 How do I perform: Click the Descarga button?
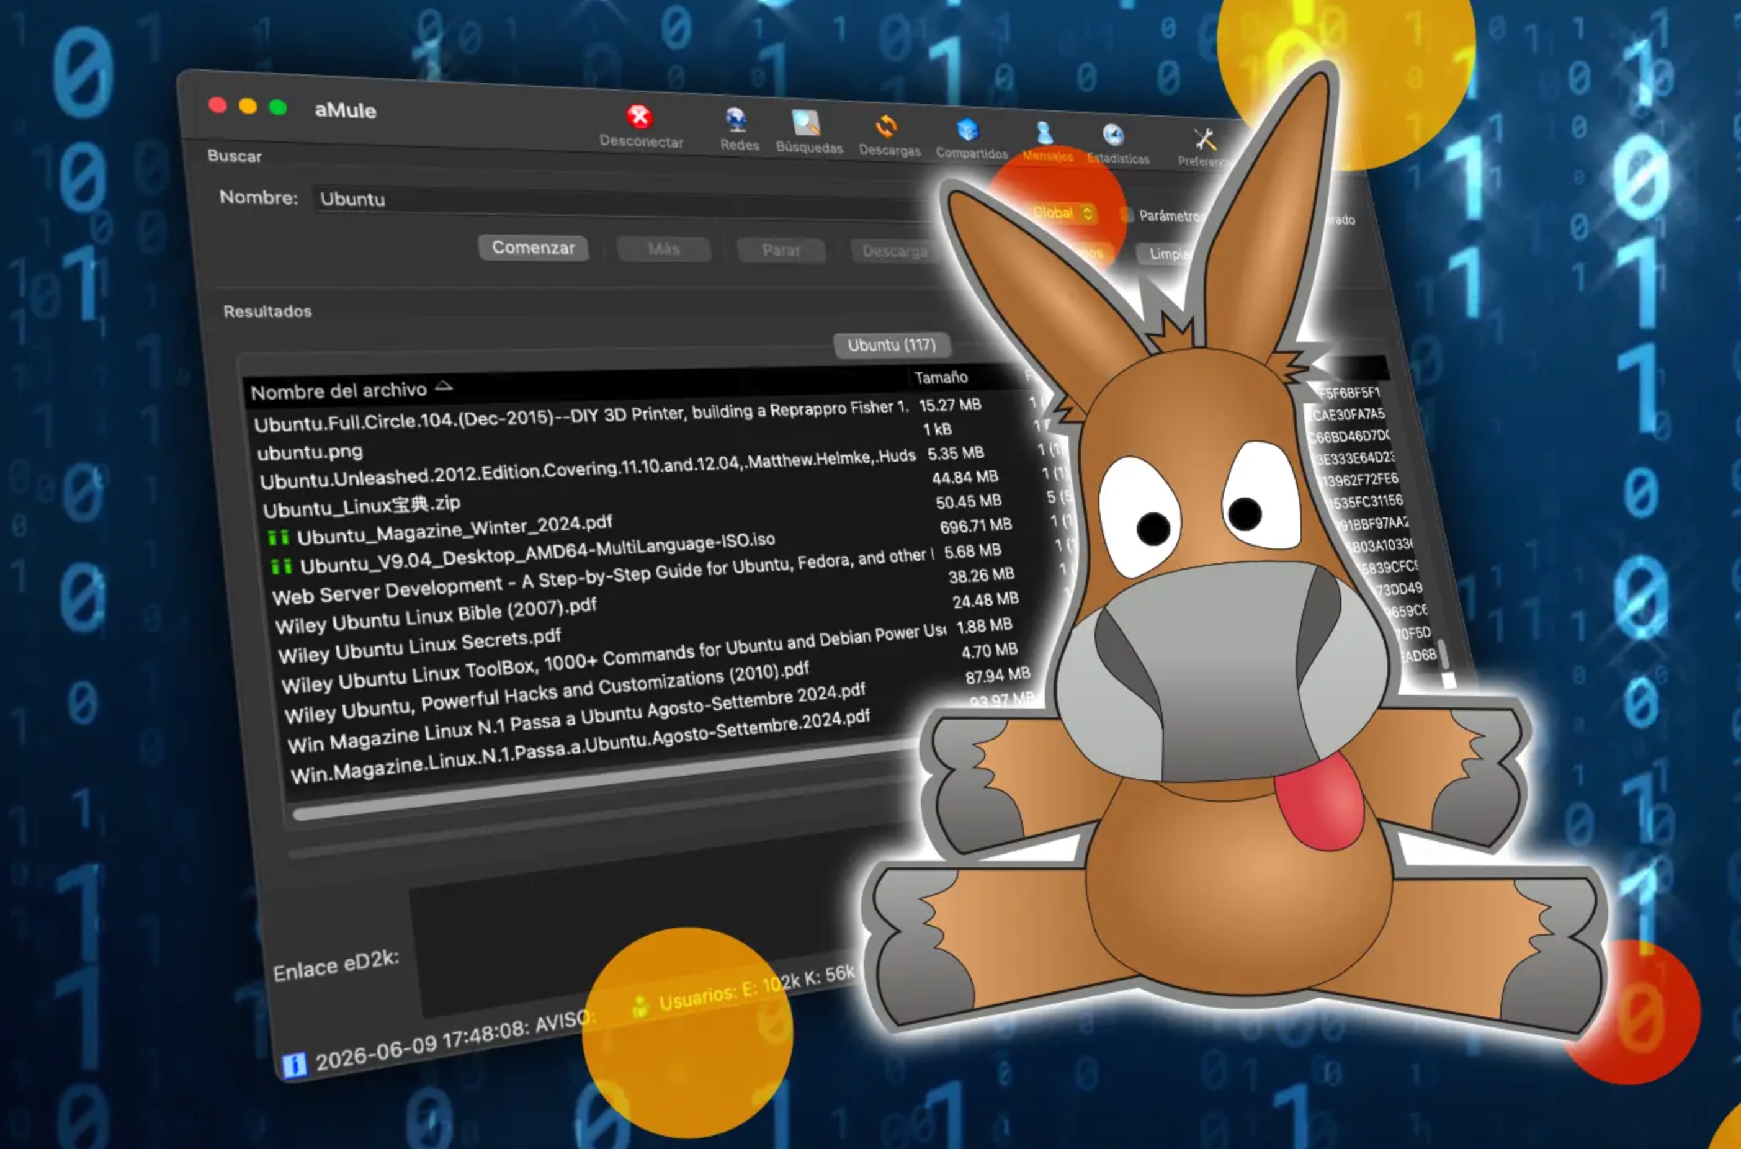click(895, 252)
